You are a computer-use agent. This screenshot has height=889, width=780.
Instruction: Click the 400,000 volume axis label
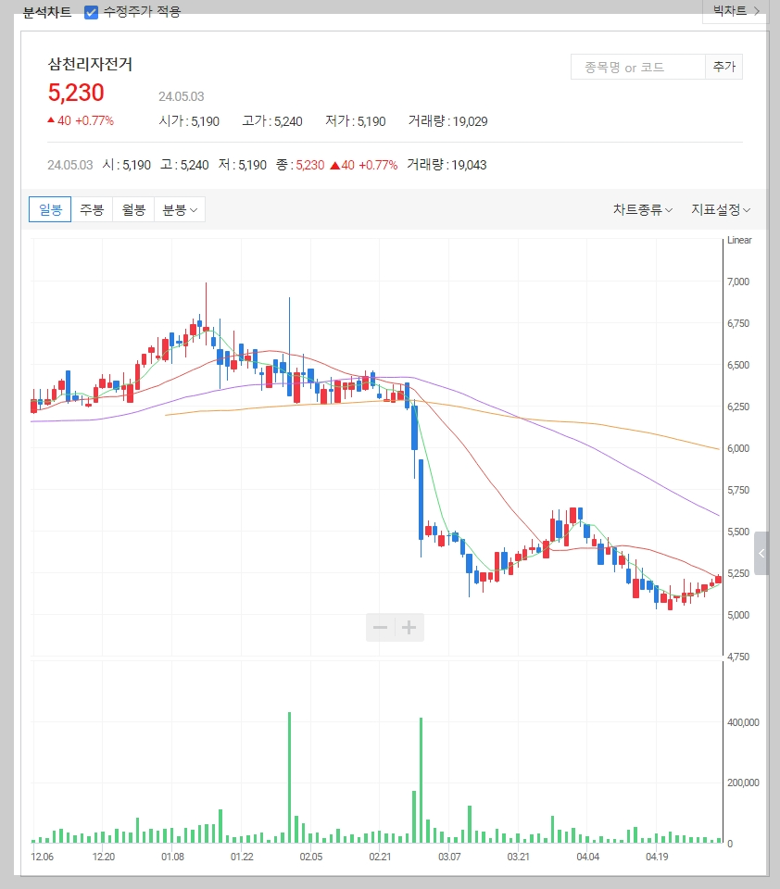coord(743,722)
